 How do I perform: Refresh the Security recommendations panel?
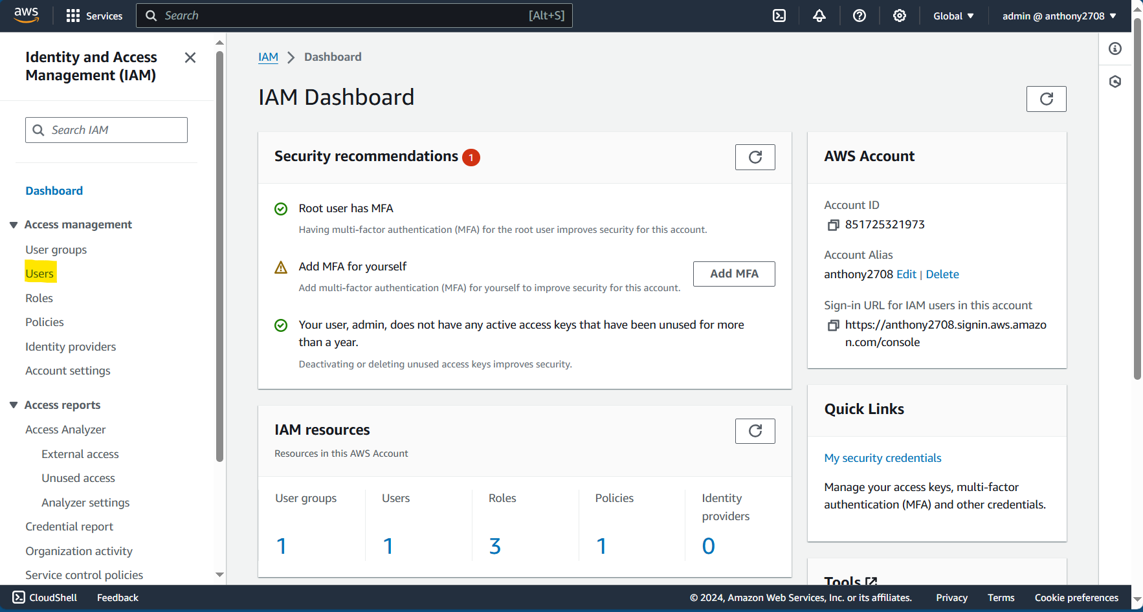(755, 157)
